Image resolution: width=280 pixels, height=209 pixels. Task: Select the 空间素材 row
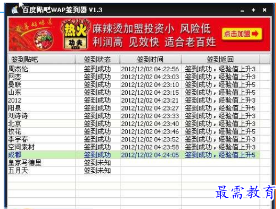134,147
